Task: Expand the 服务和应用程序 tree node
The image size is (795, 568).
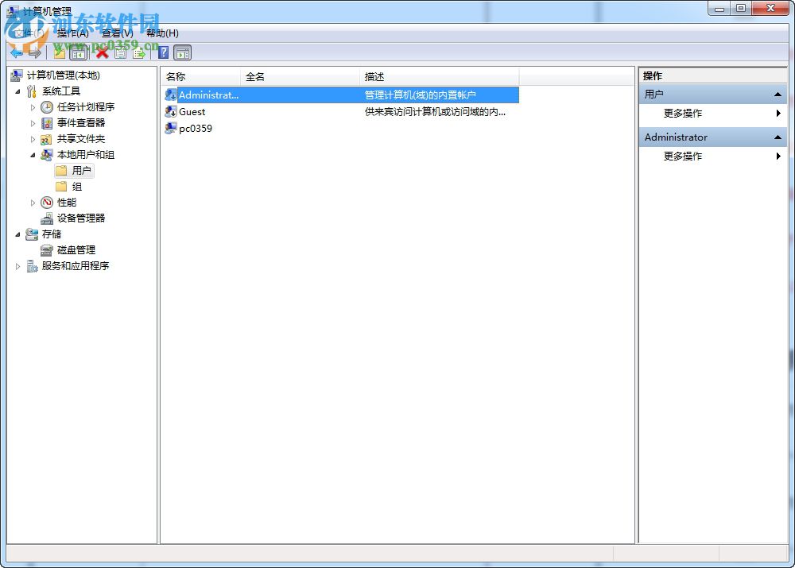Action: [18, 266]
